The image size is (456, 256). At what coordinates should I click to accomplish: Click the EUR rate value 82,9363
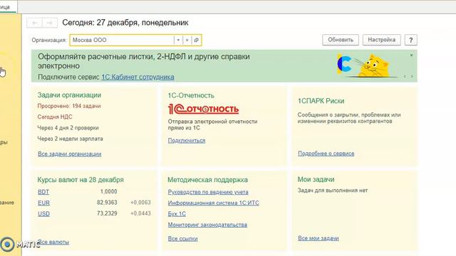pyautogui.click(x=107, y=202)
